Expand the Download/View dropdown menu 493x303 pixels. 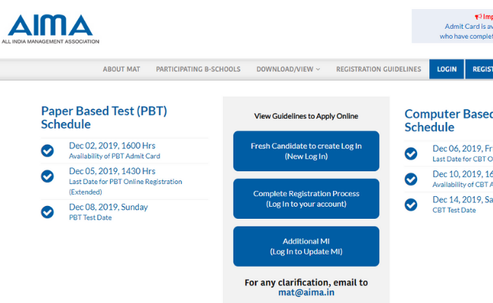pyautogui.click(x=288, y=70)
